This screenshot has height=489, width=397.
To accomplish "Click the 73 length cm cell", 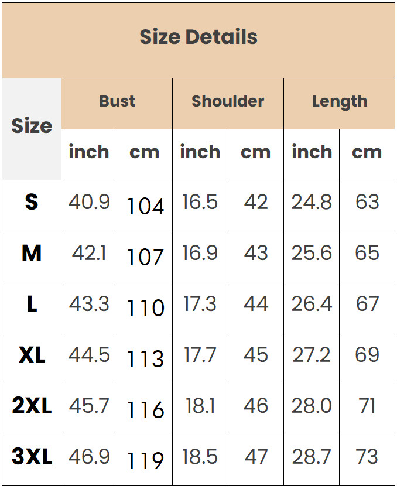I will click(367, 457).
